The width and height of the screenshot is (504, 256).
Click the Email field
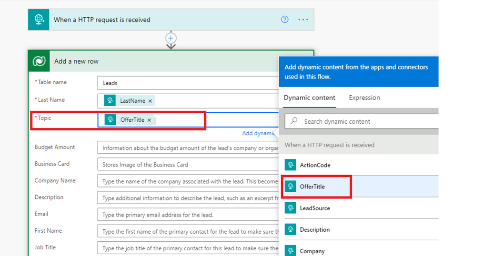[x=188, y=215]
